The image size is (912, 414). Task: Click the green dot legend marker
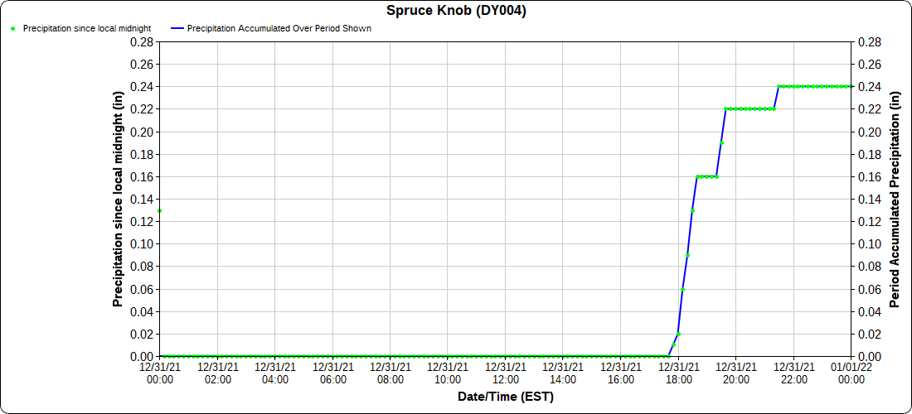point(13,28)
